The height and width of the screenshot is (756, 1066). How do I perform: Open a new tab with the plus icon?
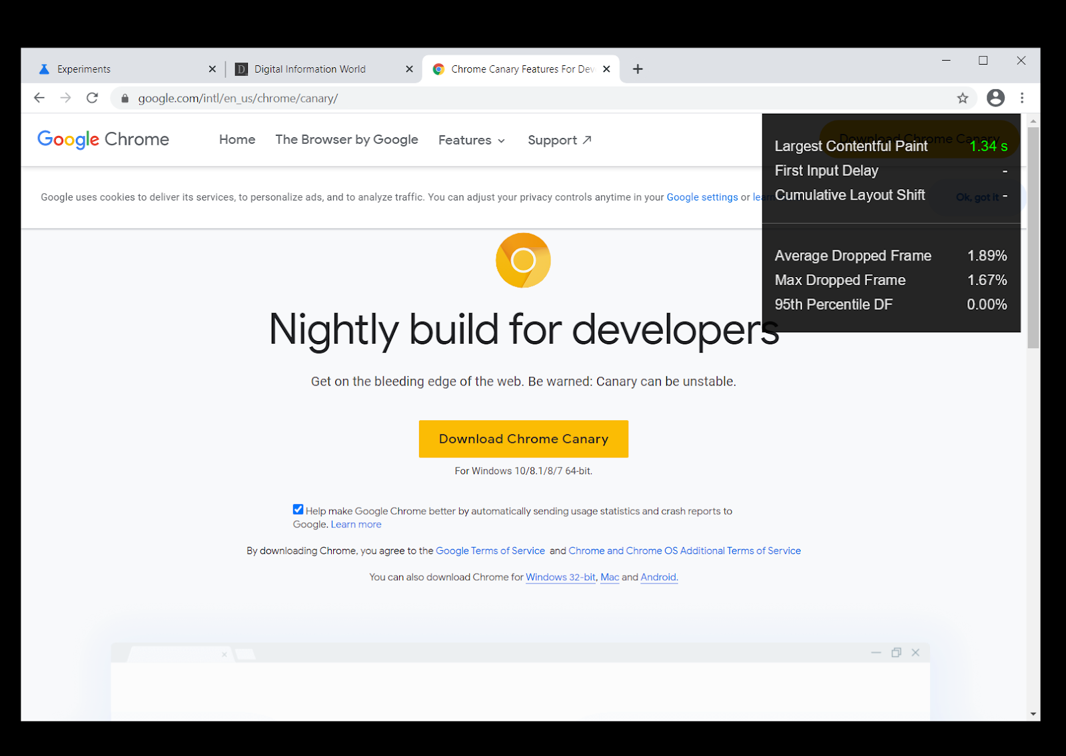pyautogui.click(x=638, y=69)
